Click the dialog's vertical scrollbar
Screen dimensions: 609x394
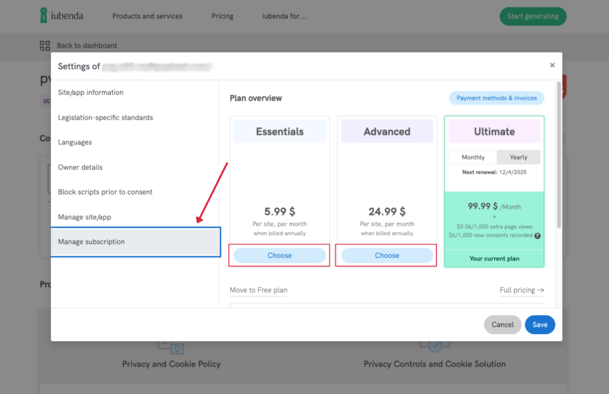pyautogui.click(x=558, y=154)
